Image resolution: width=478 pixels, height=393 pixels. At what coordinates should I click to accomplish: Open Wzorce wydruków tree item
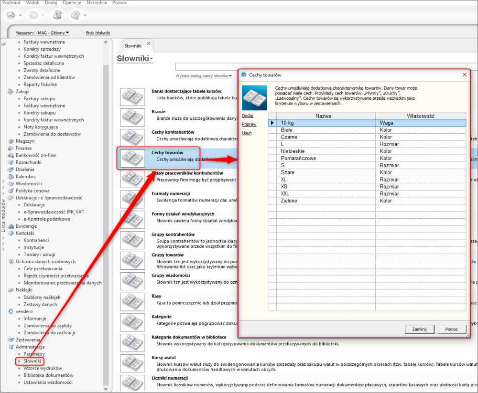click(x=43, y=368)
